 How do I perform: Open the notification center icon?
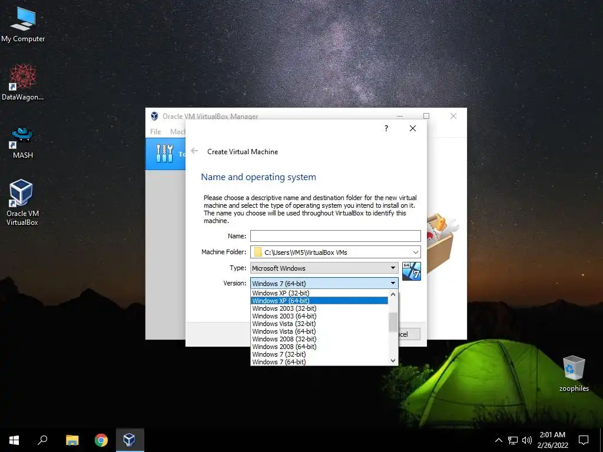click(x=584, y=440)
